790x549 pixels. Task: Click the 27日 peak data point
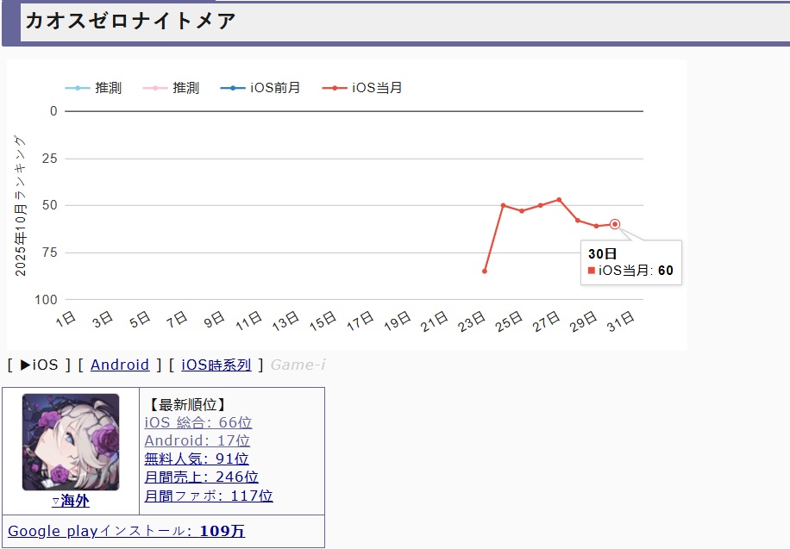tap(559, 200)
